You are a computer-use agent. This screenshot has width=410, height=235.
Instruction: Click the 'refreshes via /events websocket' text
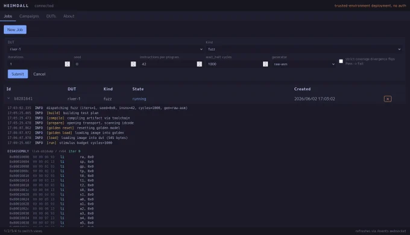click(x=380, y=231)
